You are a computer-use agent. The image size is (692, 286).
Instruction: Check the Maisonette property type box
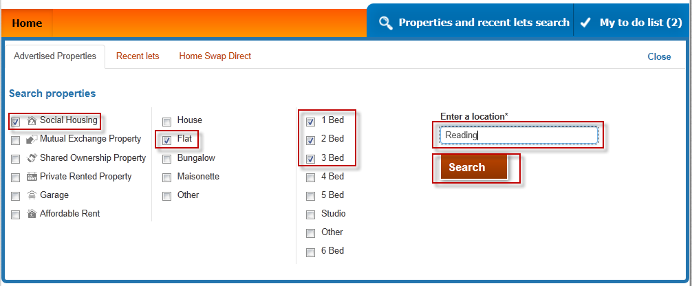pyautogui.click(x=166, y=177)
